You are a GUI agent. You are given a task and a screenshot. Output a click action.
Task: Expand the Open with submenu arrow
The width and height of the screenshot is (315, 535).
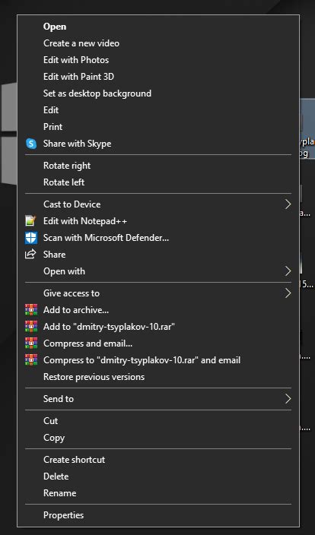[x=288, y=271]
